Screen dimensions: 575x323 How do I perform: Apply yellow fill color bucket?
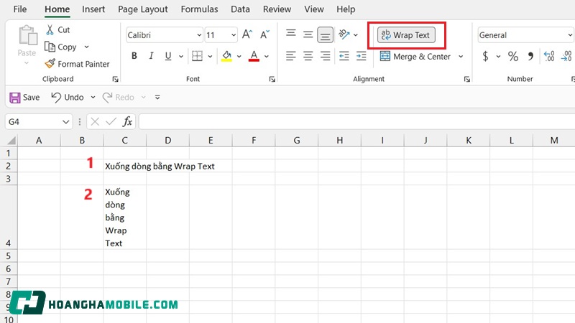click(x=226, y=56)
